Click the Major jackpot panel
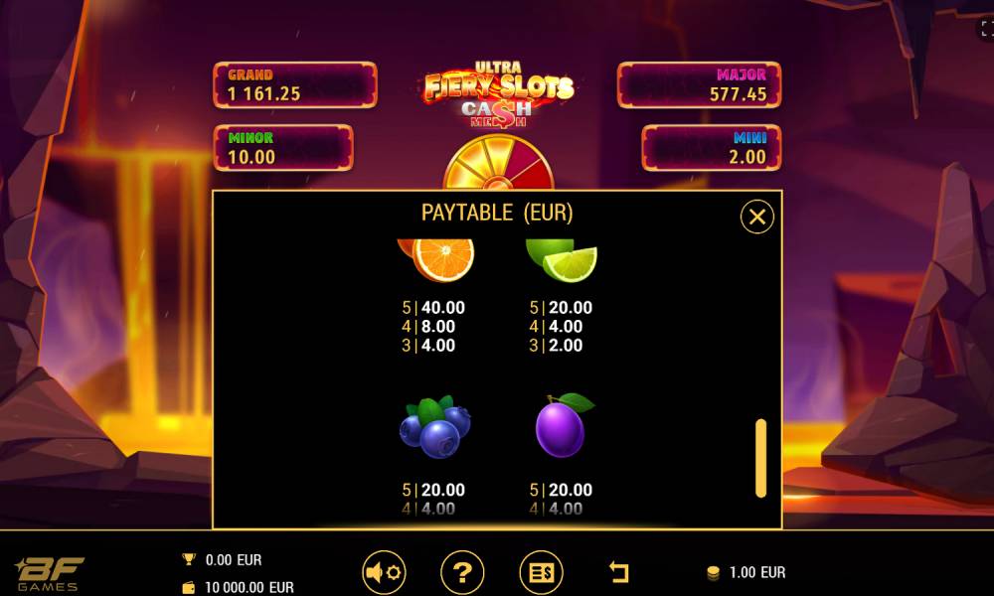 click(699, 84)
